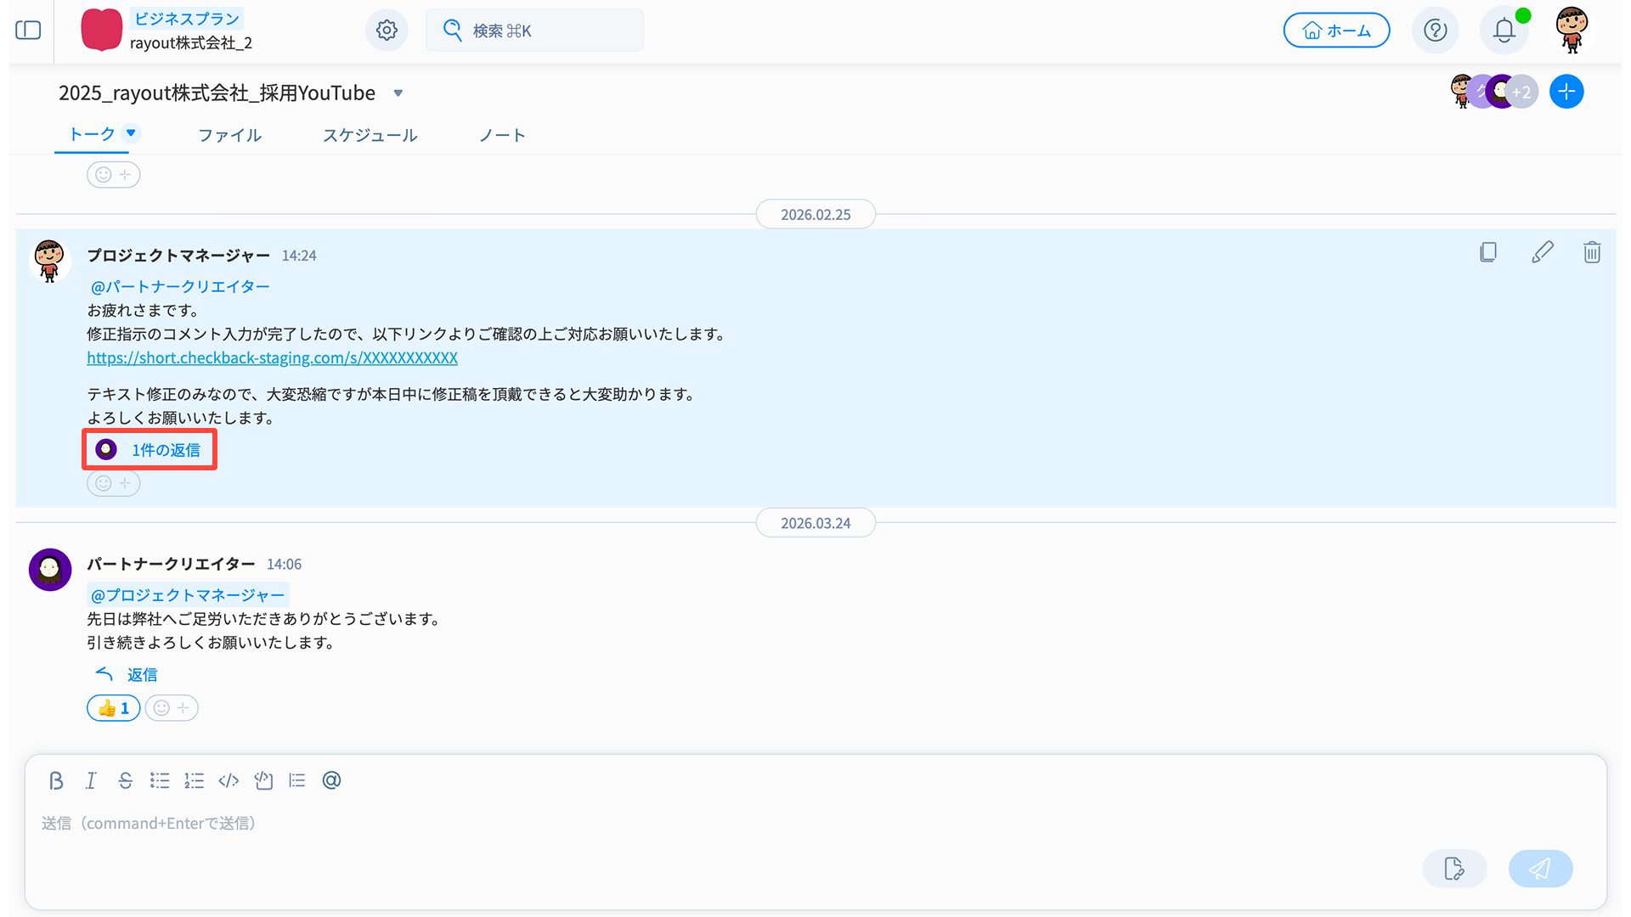The height and width of the screenshot is (917, 1631).
Task: Click the notification bell icon
Action: [x=1504, y=31]
